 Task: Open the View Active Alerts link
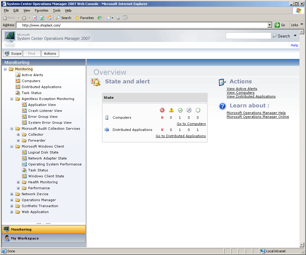click(242, 89)
